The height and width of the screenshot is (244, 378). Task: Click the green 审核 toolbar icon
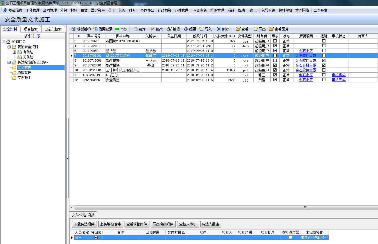pos(117,29)
